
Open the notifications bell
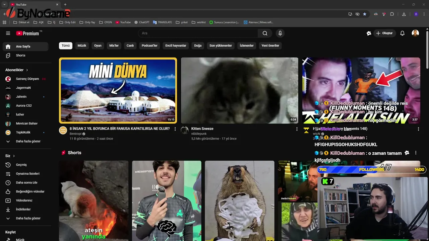click(x=403, y=33)
